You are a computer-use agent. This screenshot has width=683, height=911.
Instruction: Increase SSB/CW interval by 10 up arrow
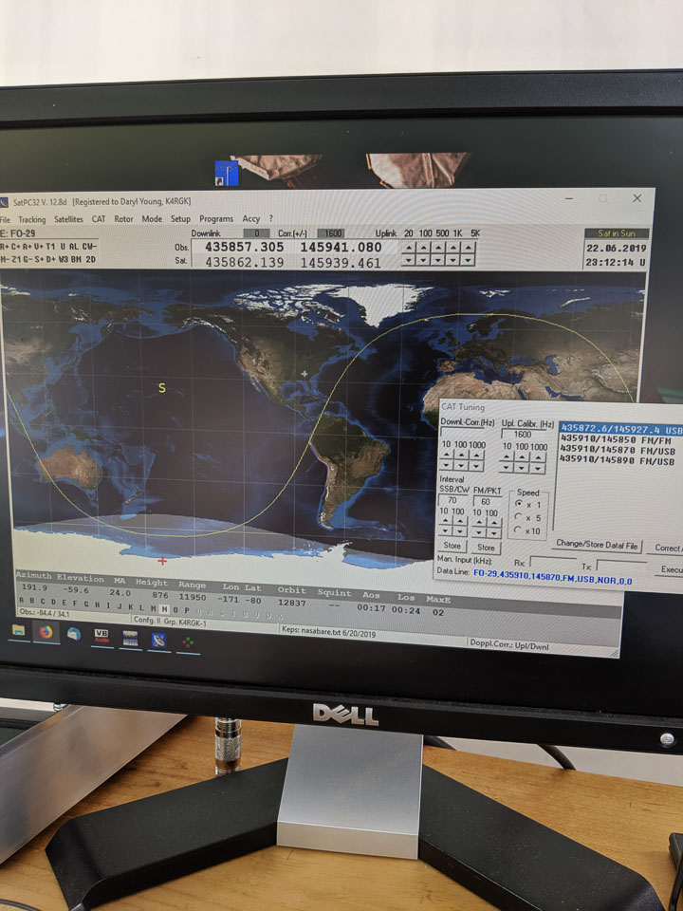[x=446, y=521]
